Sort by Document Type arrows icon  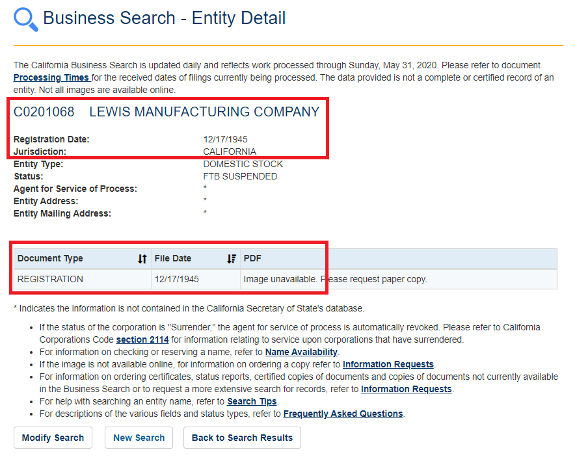(142, 259)
